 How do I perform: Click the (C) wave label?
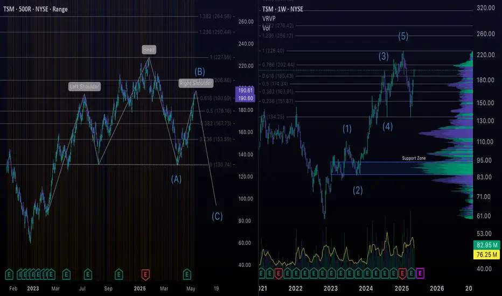point(217,216)
